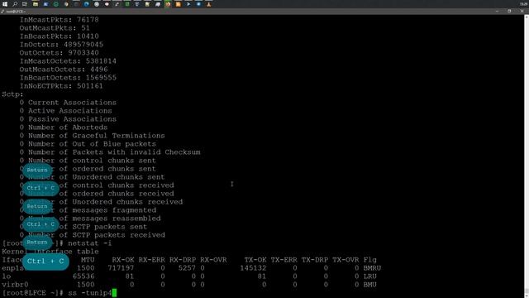Click the '0 Active Associations' line

[66, 111]
